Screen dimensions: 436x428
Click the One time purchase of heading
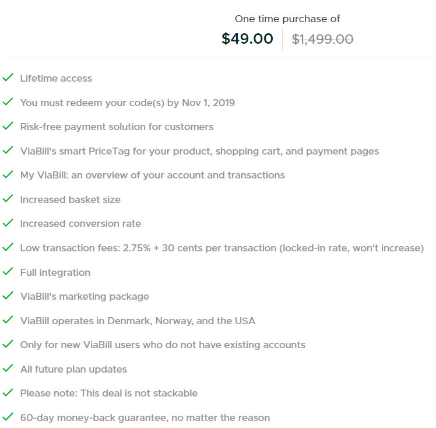point(287,19)
